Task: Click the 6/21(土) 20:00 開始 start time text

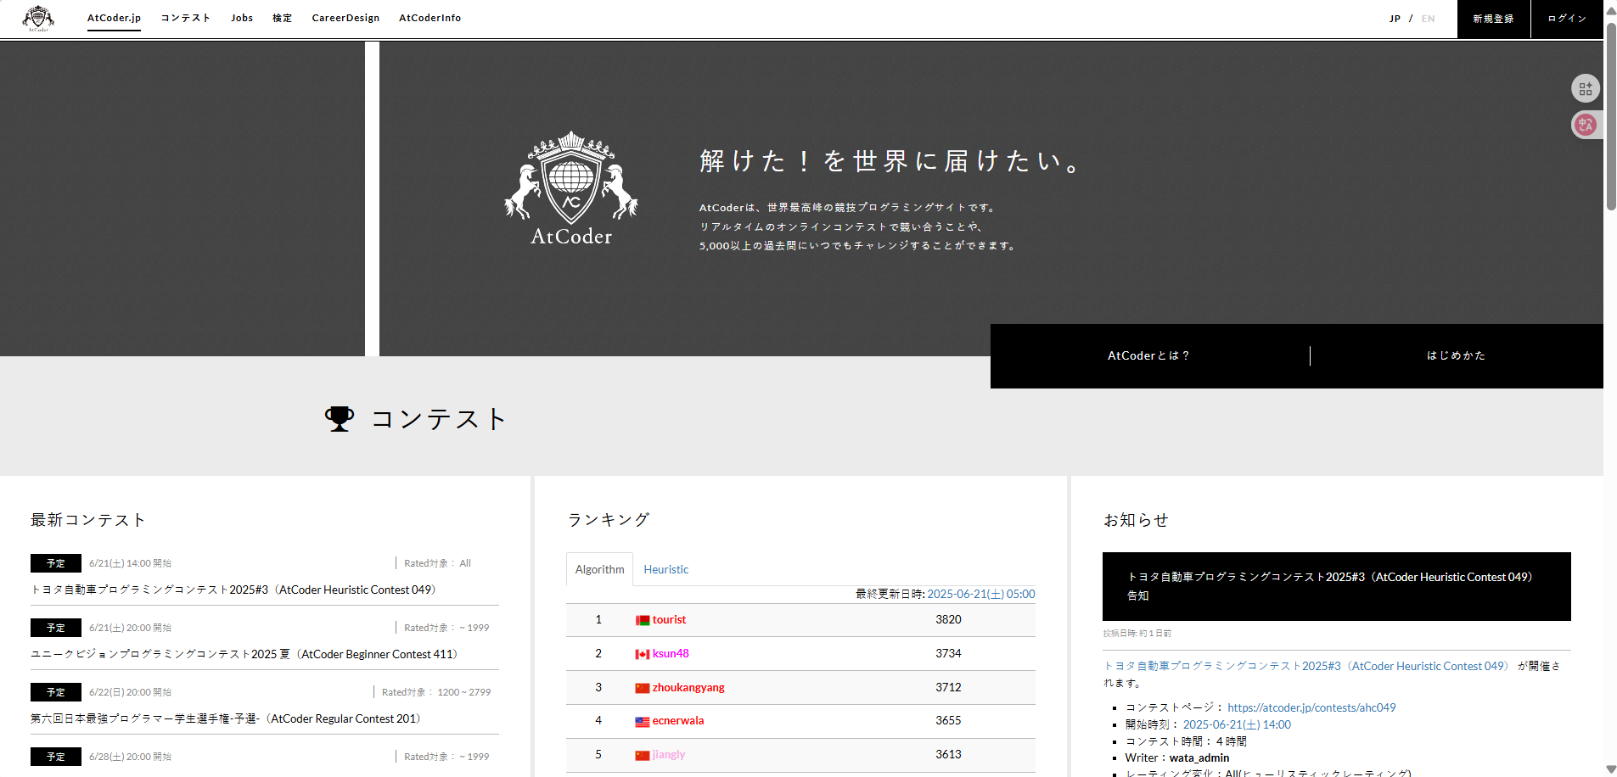Action: pos(130,628)
